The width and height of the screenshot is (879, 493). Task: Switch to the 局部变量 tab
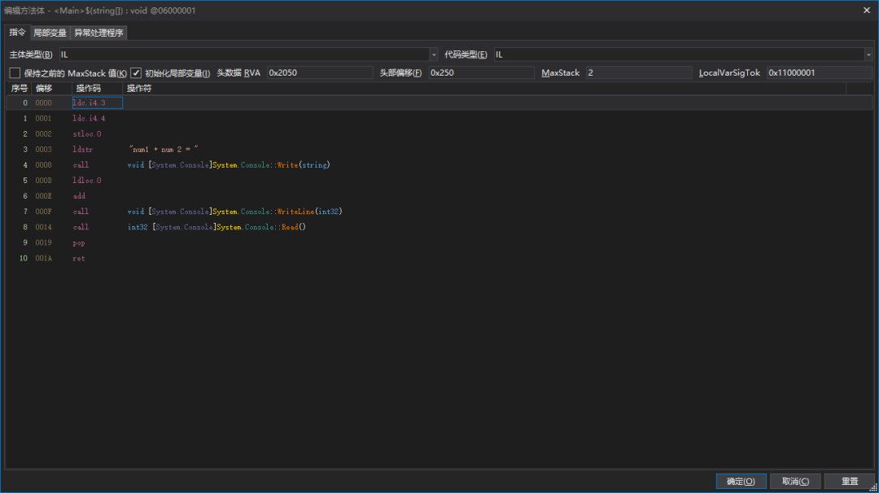click(50, 33)
